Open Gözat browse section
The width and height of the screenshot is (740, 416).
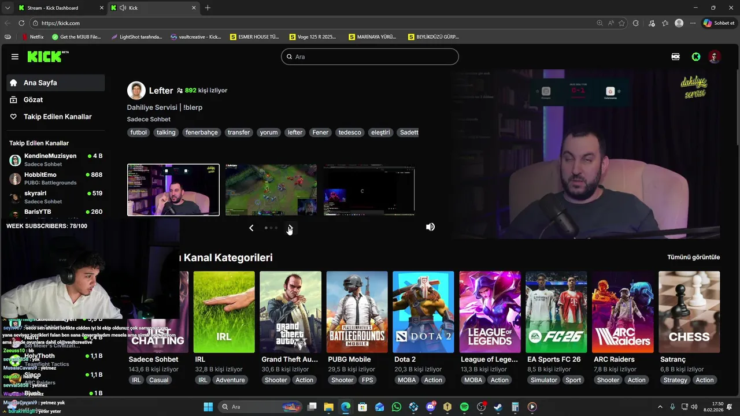(x=33, y=100)
